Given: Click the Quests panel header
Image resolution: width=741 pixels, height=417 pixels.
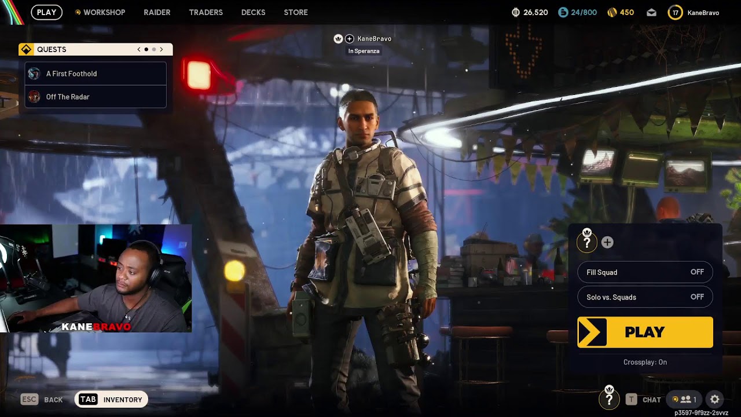Looking at the screenshot, I should [96, 49].
